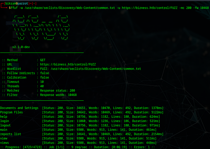Click the Duration: 461ms value in main row
The image size is (210, 149).
tap(142, 130)
